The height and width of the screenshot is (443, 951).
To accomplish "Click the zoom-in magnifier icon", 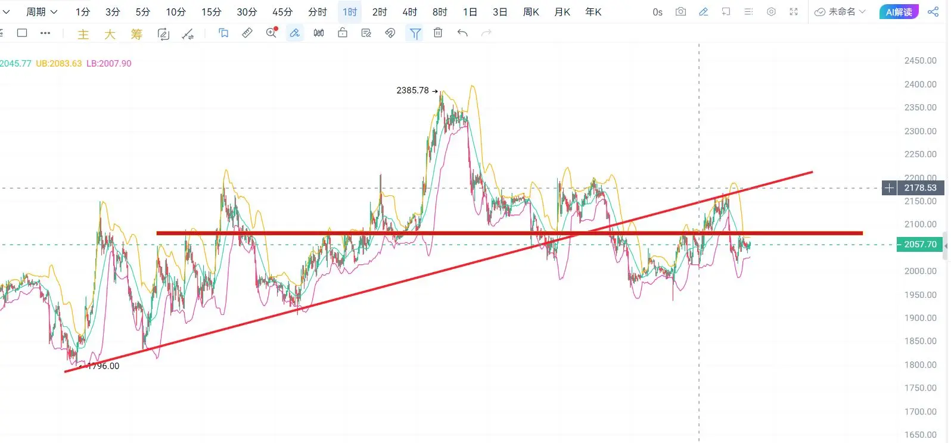I will tap(272, 33).
